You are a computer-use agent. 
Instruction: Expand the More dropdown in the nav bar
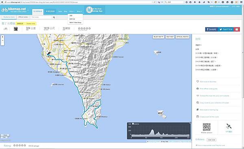(x=79, y=11)
